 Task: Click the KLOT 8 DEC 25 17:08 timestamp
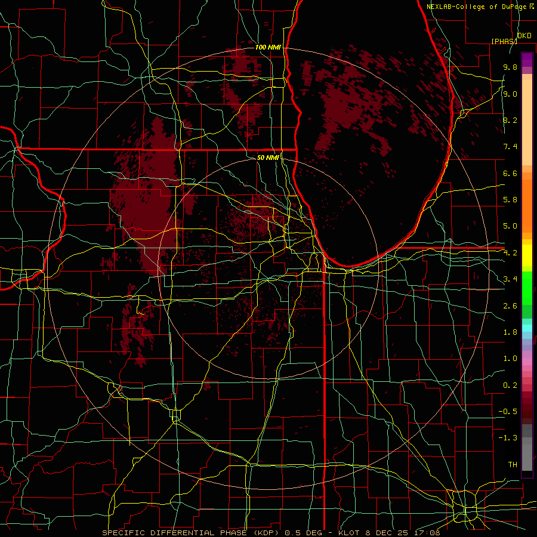click(x=390, y=533)
